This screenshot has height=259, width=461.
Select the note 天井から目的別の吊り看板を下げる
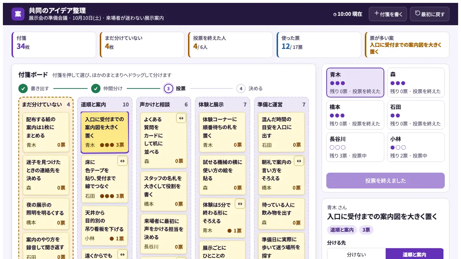click(104, 226)
